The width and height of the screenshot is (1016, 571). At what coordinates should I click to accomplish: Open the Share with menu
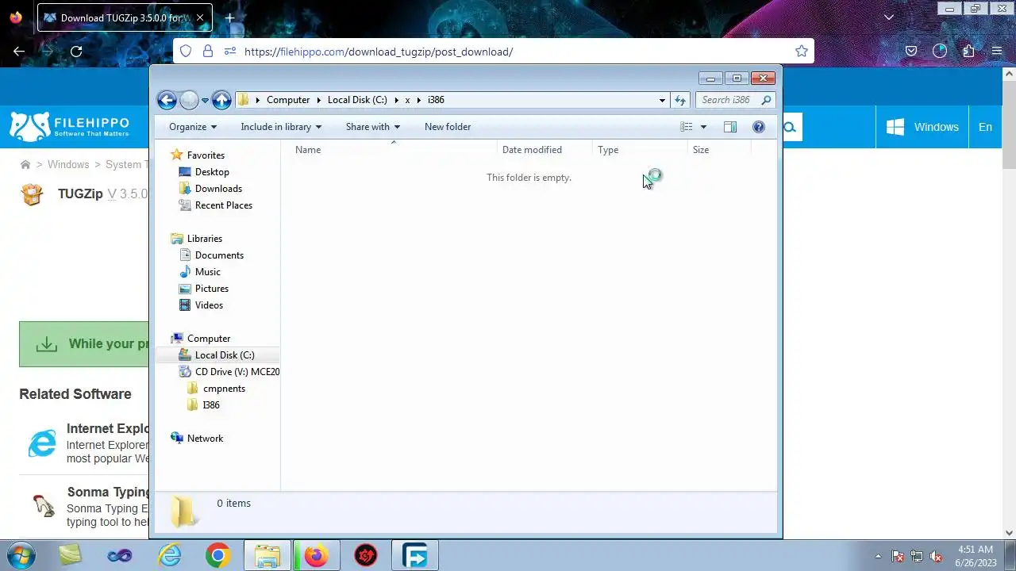pyautogui.click(x=373, y=127)
